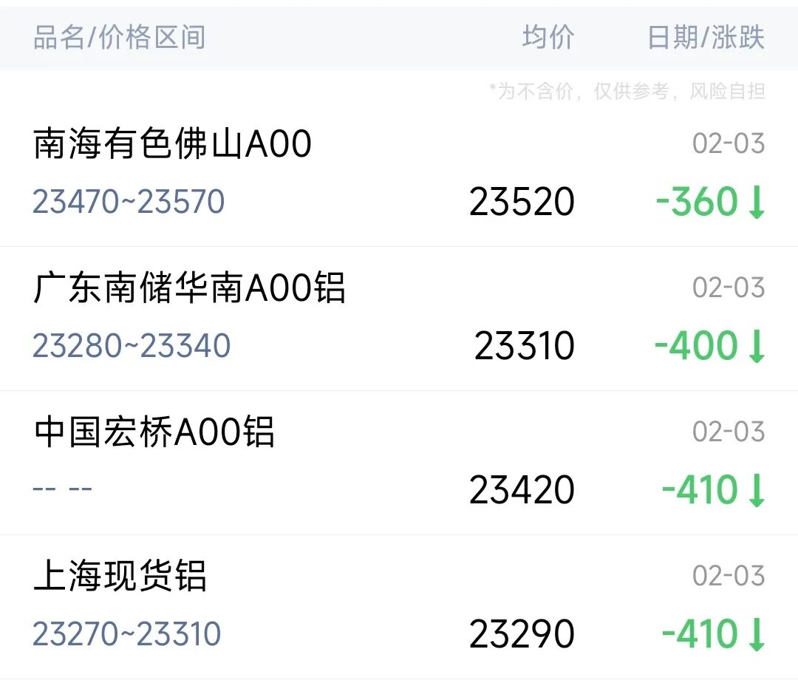Click the -360 change value

point(696,203)
